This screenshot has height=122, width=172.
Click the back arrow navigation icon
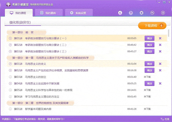[120, 13]
